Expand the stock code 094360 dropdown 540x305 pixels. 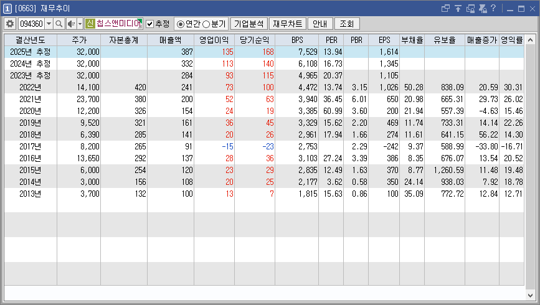[49, 24]
